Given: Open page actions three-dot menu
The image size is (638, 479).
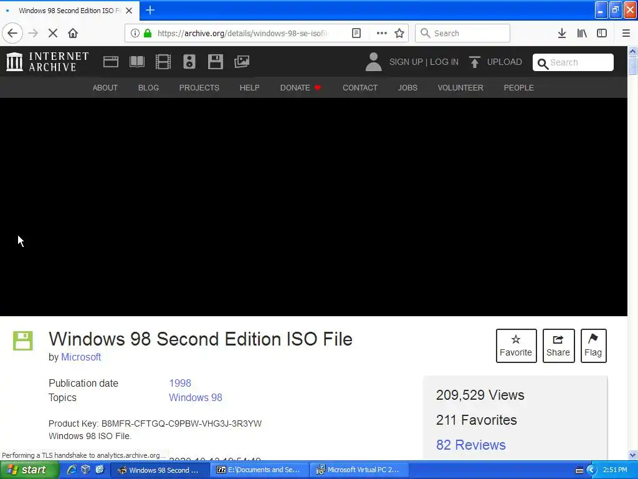Looking at the screenshot, I should tap(382, 33).
